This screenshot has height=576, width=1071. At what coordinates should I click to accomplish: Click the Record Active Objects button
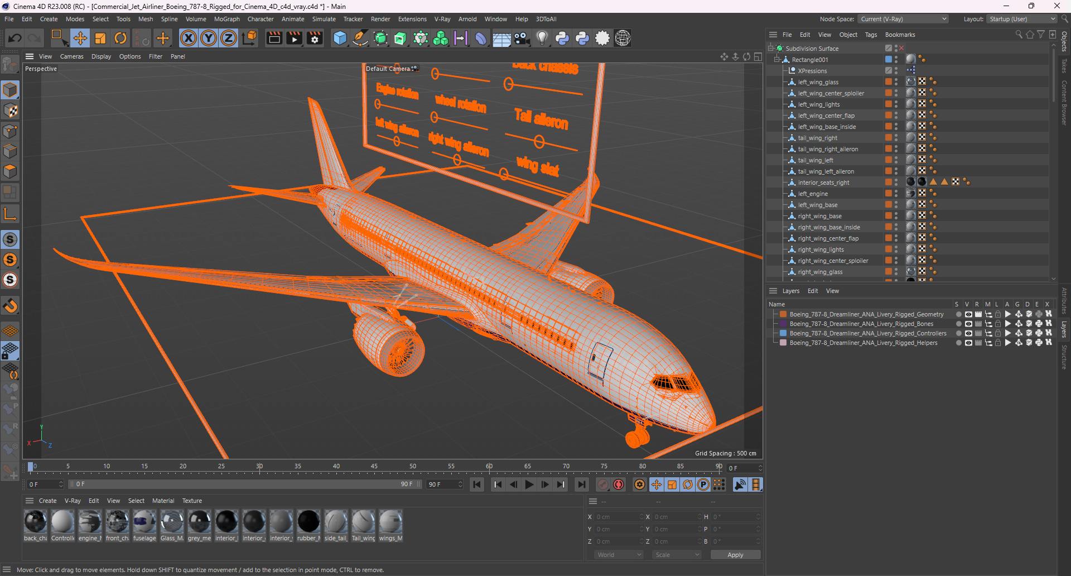(x=603, y=484)
